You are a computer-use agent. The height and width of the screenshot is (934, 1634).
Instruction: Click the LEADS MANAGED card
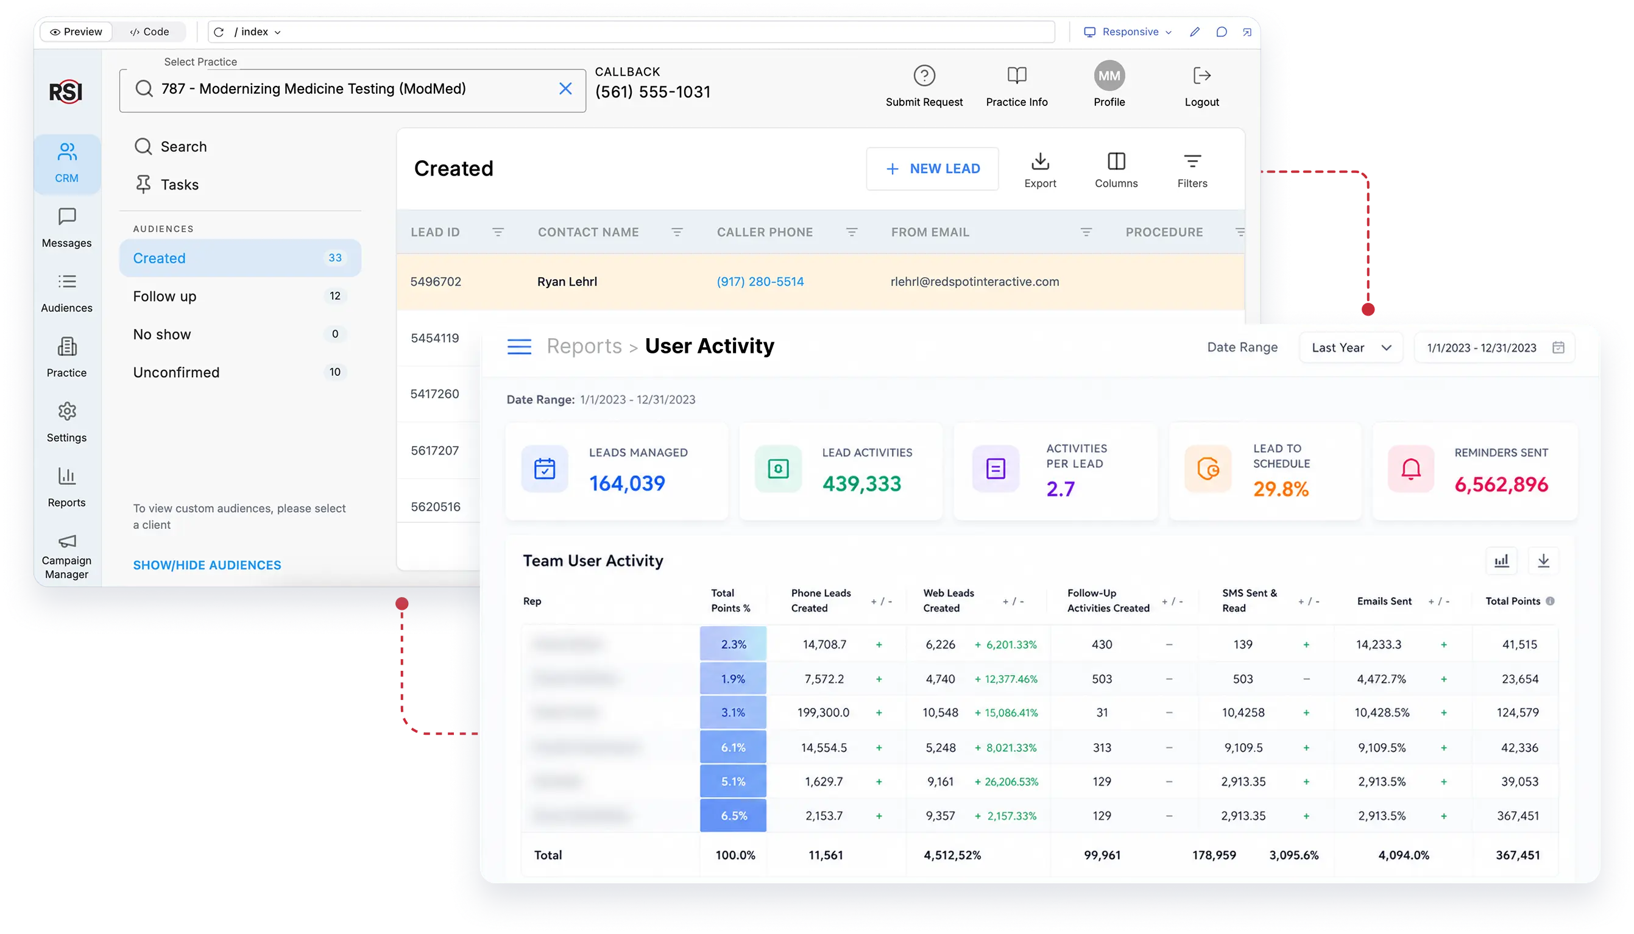coord(617,472)
